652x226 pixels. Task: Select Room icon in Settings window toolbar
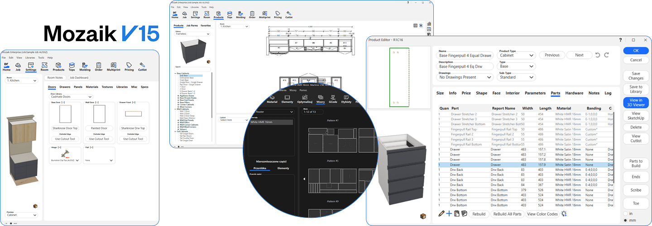[x=44, y=68]
